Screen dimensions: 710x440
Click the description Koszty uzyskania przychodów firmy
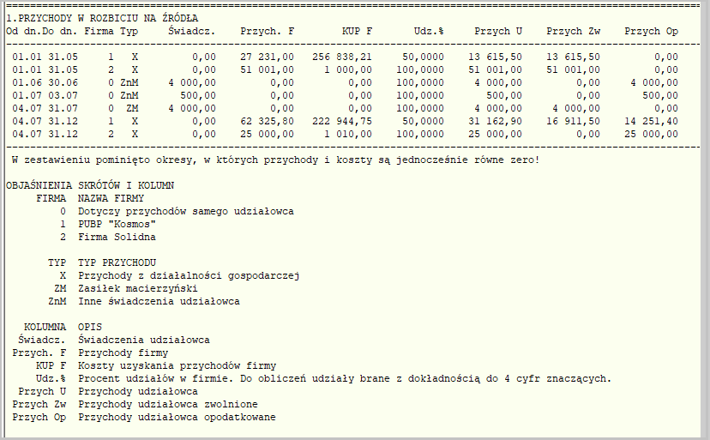pos(177,365)
